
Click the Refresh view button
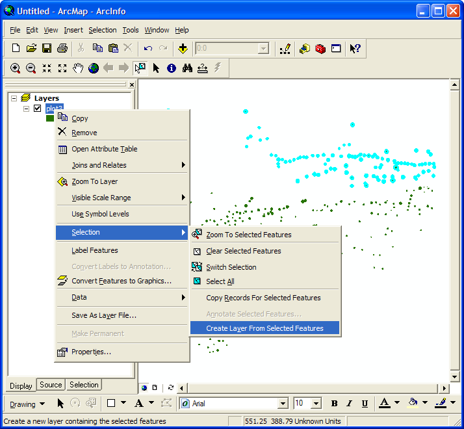coord(171,387)
